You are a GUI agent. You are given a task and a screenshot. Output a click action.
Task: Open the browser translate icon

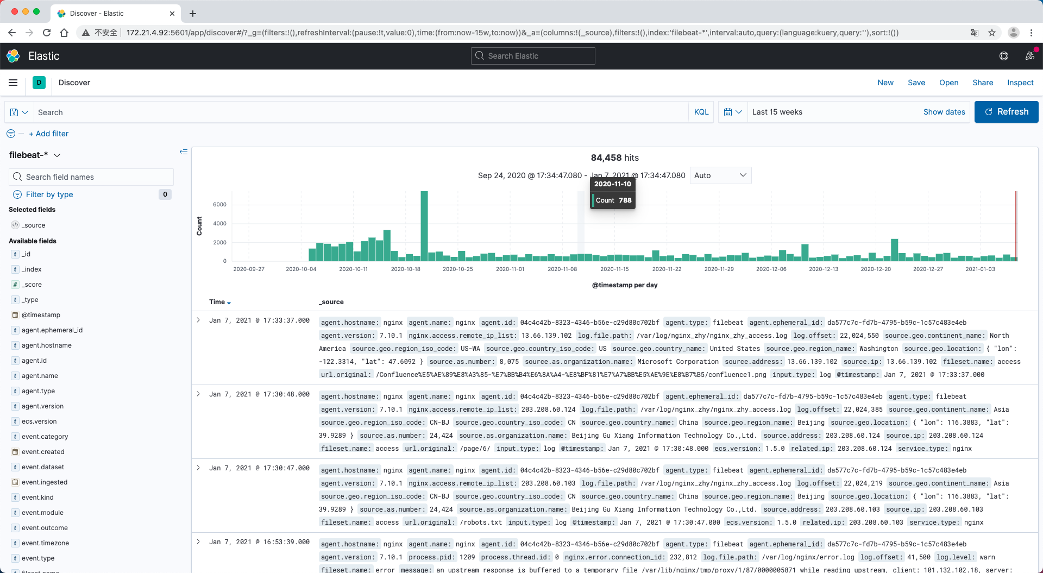click(975, 33)
